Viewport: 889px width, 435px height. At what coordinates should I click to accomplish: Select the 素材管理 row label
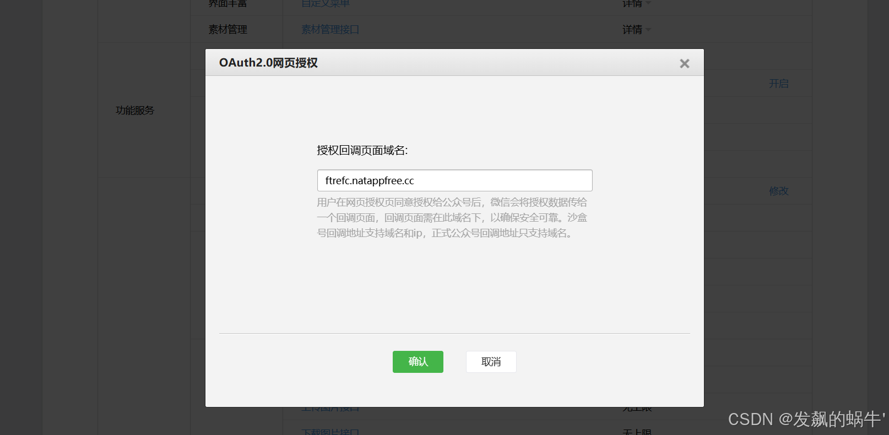[227, 30]
